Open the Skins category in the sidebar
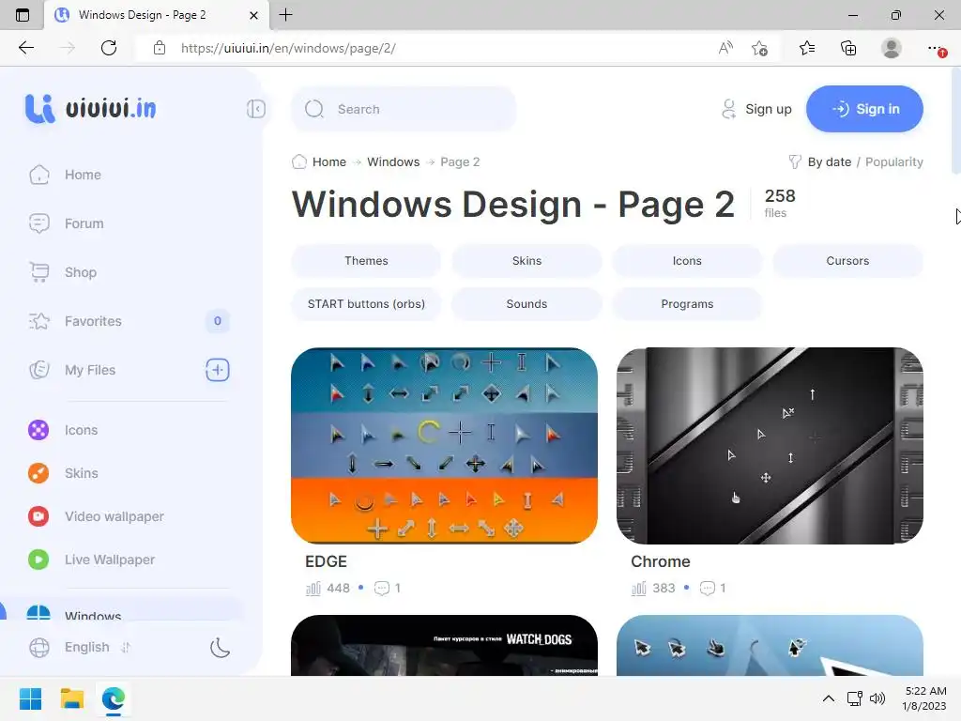 [81, 473]
